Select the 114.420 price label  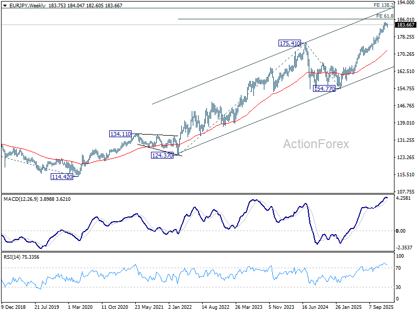click(62, 176)
